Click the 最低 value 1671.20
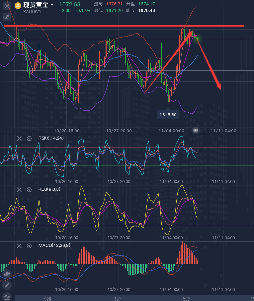This screenshot has width=254, height=301. (114, 11)
